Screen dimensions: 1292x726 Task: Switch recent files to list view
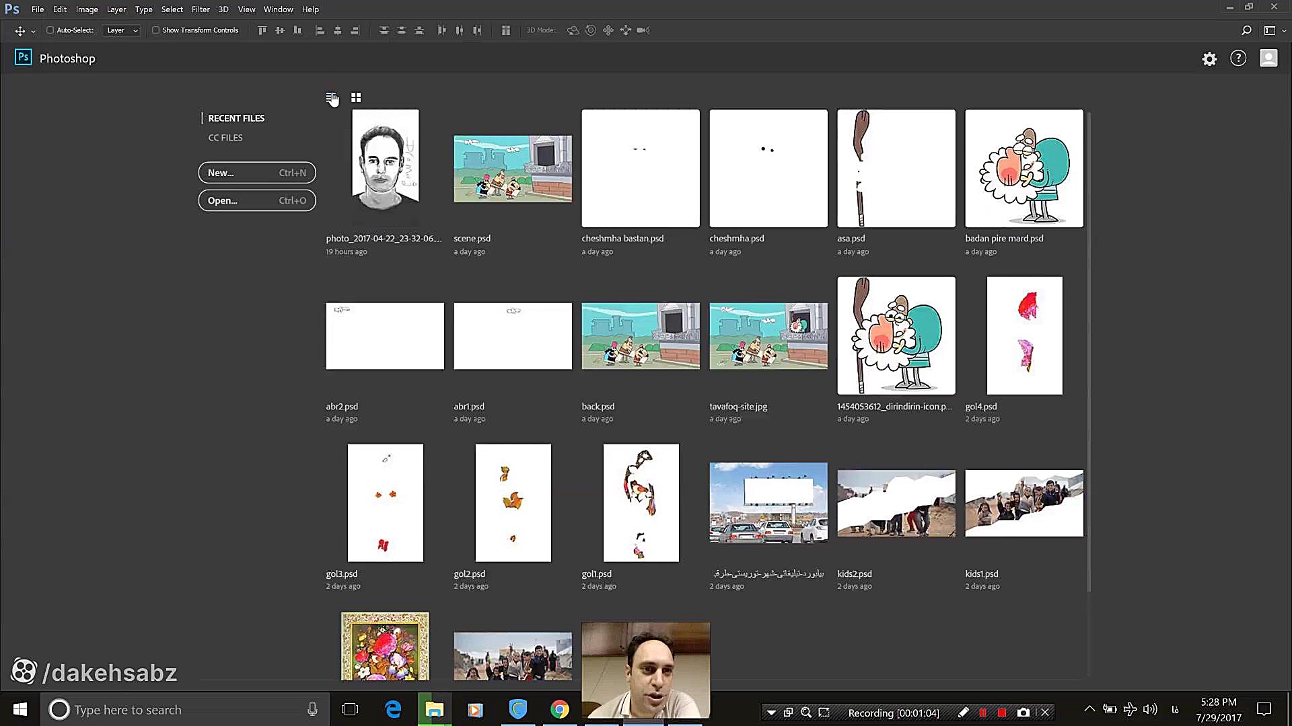coord(330,97)
